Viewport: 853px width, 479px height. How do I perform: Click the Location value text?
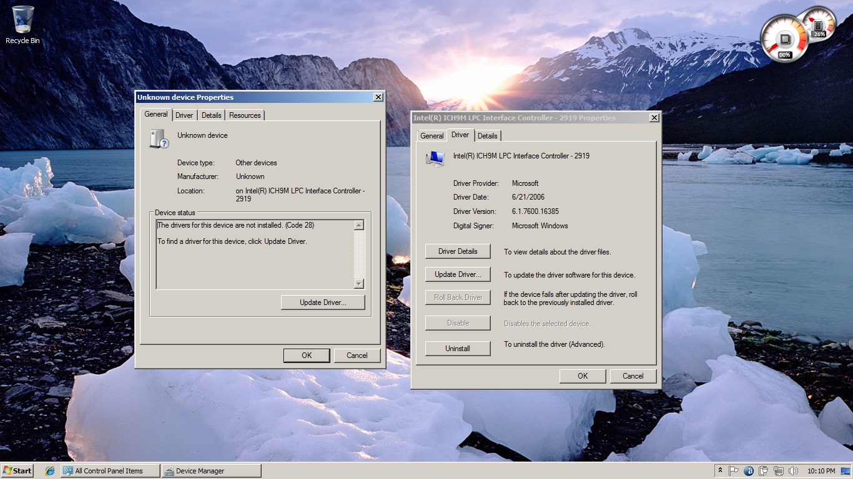(300, 195)
